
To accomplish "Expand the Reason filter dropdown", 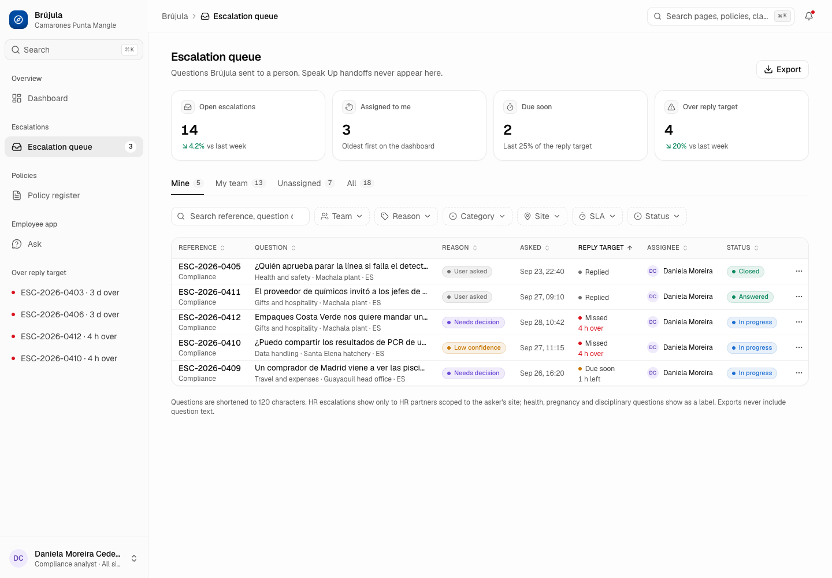I will click(406, 216).
